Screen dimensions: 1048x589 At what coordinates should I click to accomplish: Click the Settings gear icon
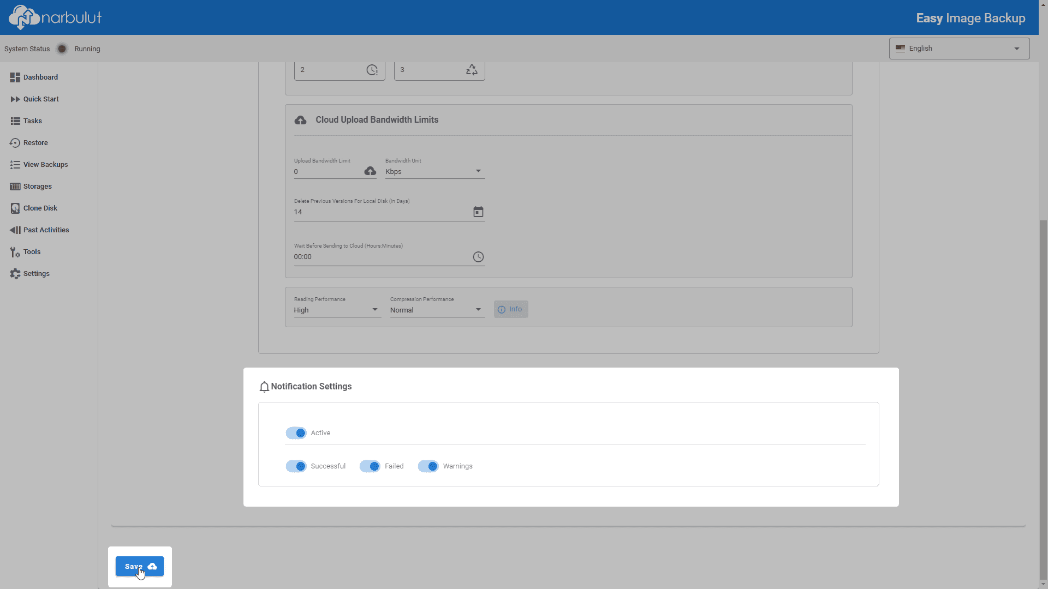point(15,274)
